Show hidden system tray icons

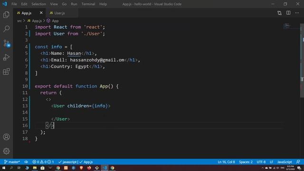tap(263, 168)
